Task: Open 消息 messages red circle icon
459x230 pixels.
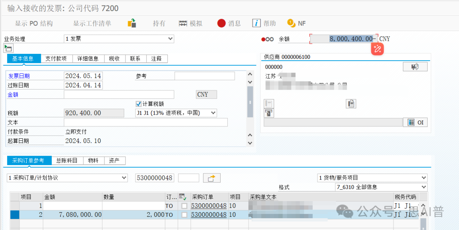Action: coord(221,23)
